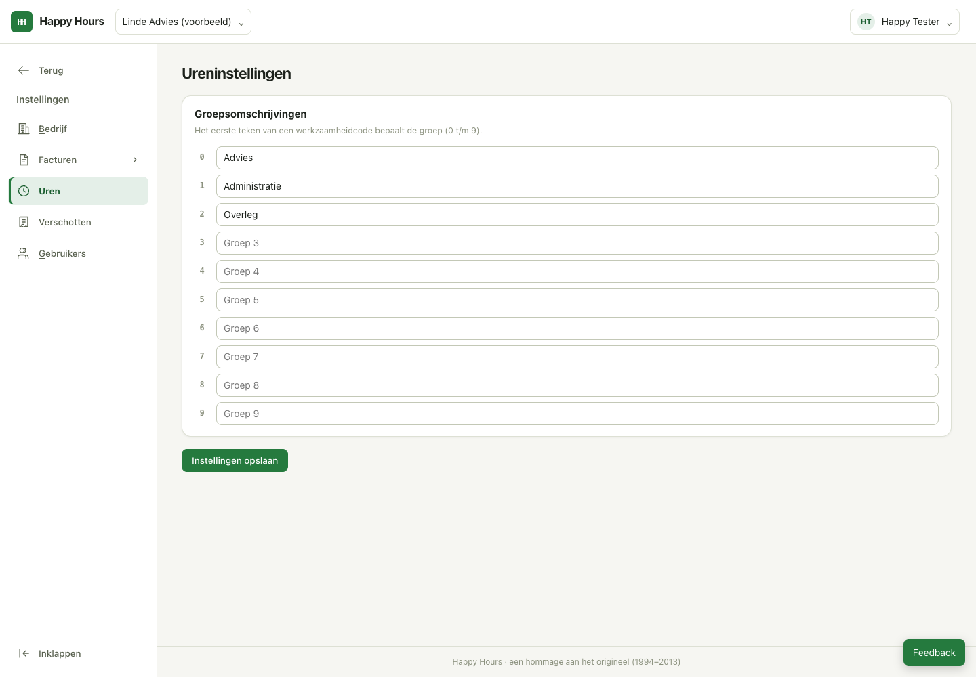Click the Happy Hours logo icon
The image size is (976, 677).
(22, 22)
